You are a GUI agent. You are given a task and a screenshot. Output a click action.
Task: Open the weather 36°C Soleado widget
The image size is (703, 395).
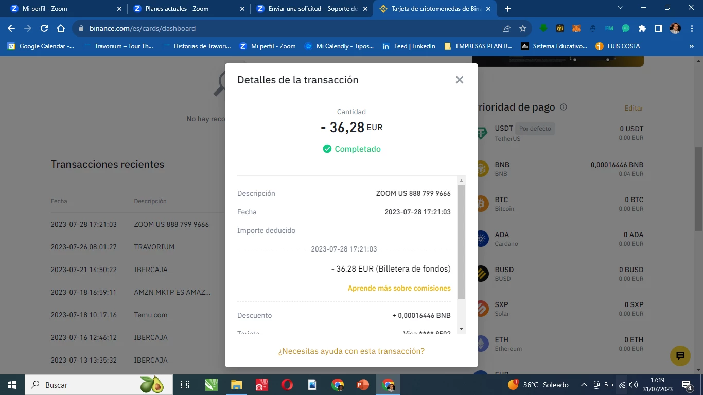point(538,385)
